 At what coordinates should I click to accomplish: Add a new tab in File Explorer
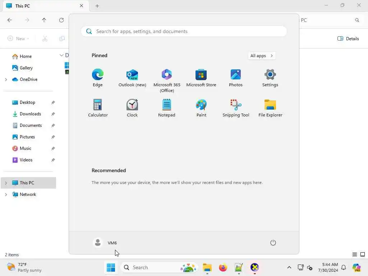tap(97, 6)
